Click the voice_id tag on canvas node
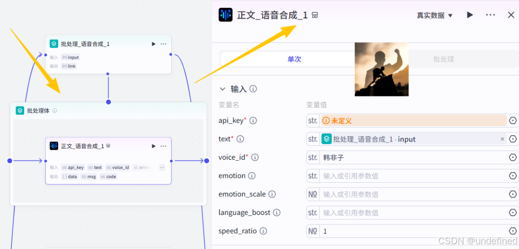 pos(118,167)
